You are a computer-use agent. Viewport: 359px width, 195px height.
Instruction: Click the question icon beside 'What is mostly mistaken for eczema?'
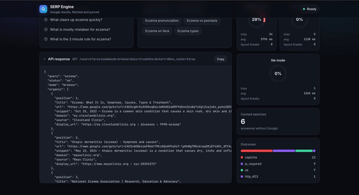coord(46,30)
